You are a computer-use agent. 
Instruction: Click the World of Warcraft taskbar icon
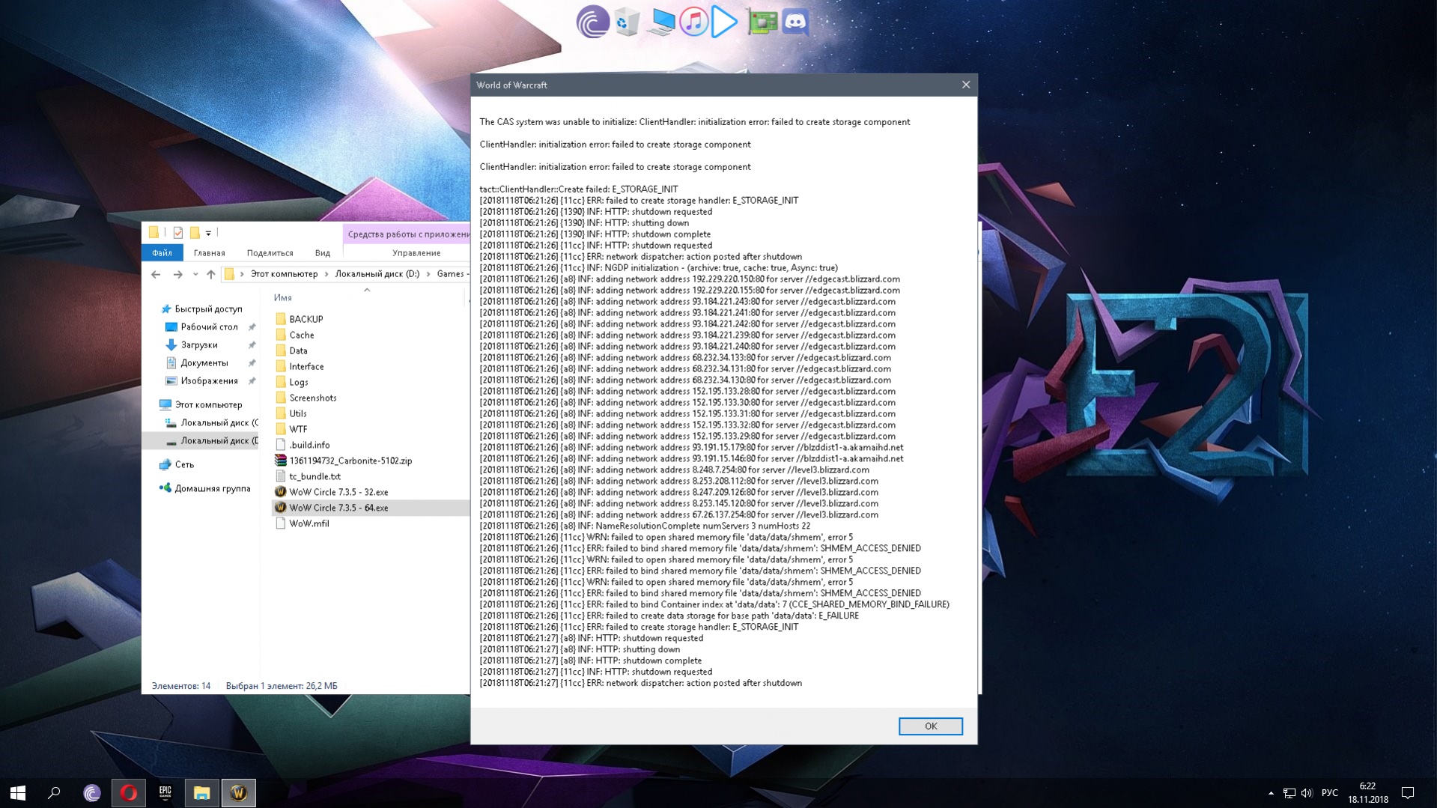pyautogui.click(x=238, y=792)
